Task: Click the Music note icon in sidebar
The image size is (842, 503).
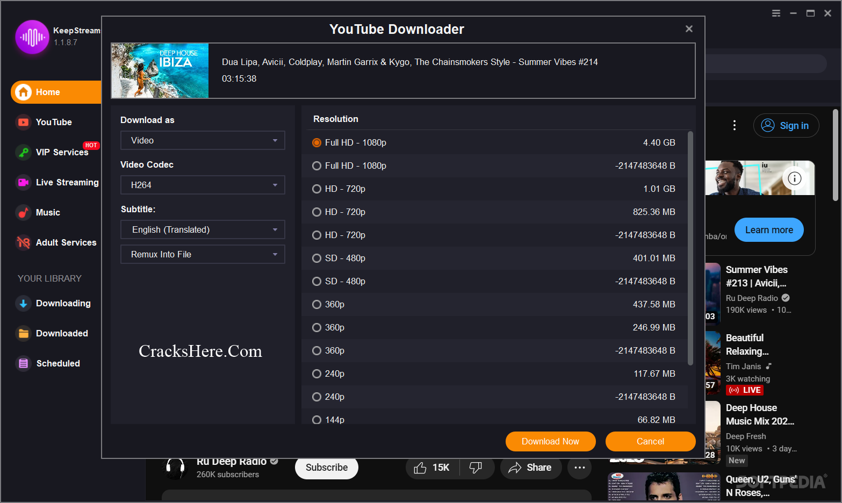Action: tap(23, 213)
